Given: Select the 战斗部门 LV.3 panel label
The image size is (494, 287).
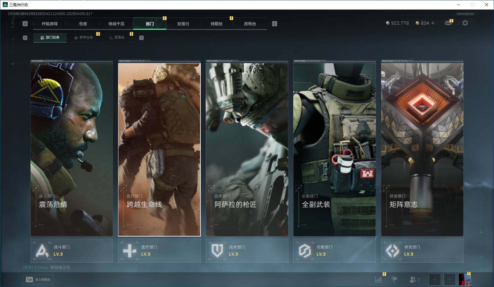Looking at the screenshot, I should (61, 251).
